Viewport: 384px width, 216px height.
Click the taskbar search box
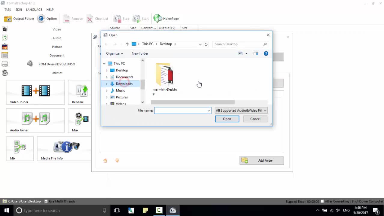point(62,210)
